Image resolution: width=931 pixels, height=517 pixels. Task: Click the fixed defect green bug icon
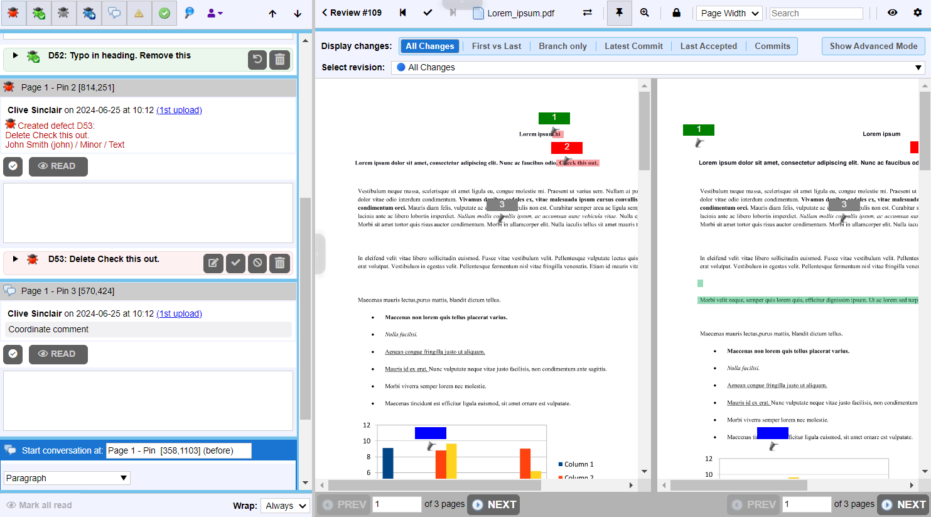coord(38,13)
